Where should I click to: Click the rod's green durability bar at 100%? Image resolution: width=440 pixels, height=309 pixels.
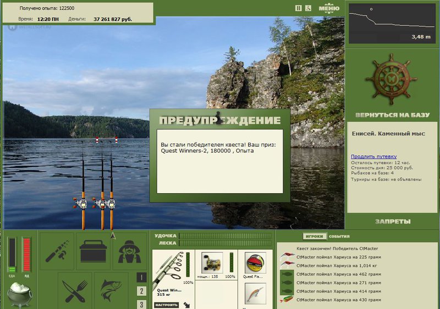click(188, 265)
